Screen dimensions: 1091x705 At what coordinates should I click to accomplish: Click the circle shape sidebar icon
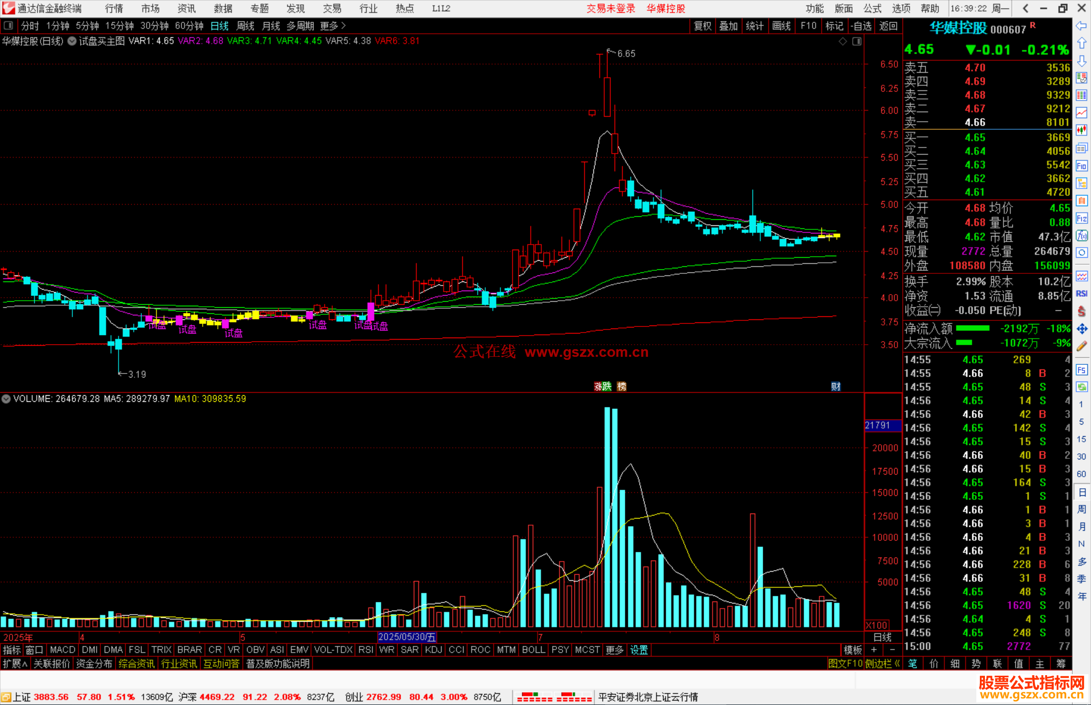[1081, 253]
